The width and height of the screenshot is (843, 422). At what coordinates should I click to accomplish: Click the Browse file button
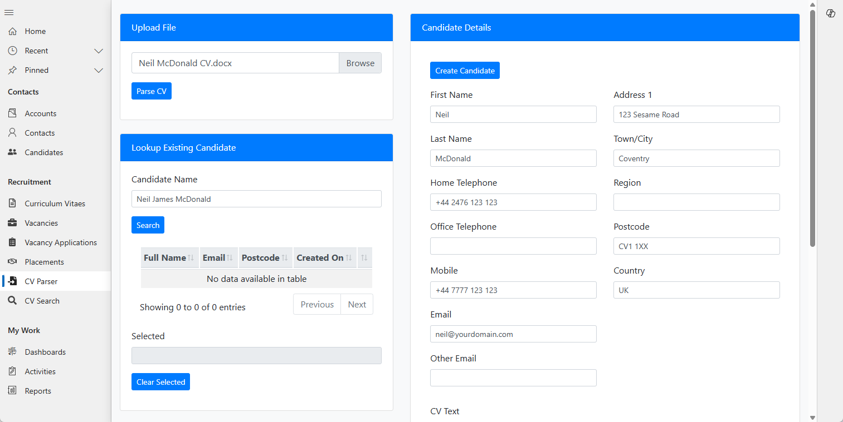click(360, 63)
